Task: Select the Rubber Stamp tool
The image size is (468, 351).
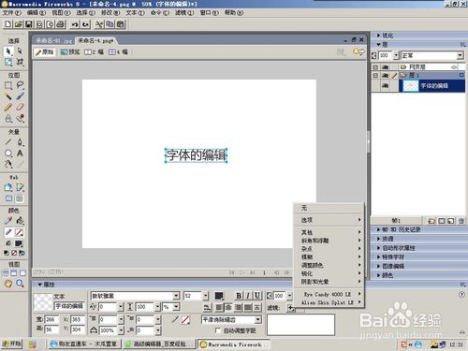Action: 20,119
